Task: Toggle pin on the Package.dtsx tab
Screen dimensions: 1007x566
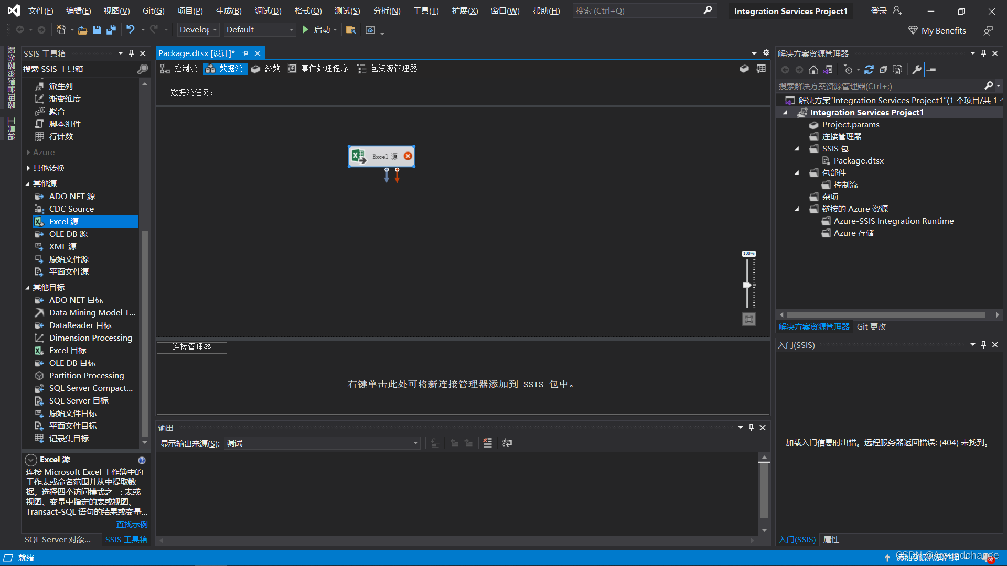Action: 245,53
